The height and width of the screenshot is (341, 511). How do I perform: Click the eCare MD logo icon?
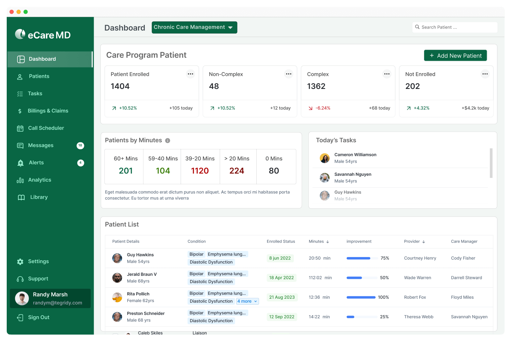coord(20,34)
